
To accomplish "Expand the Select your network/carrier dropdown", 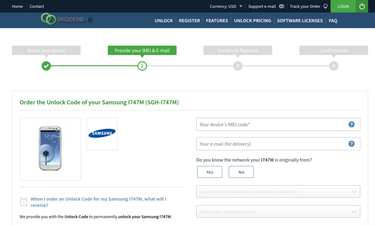I will pyautogui.click(x=278, y=212).
